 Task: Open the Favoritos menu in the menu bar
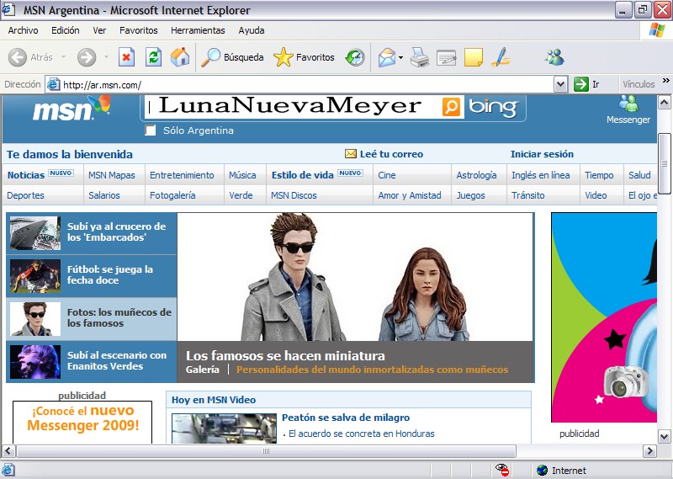coord(138,30)
